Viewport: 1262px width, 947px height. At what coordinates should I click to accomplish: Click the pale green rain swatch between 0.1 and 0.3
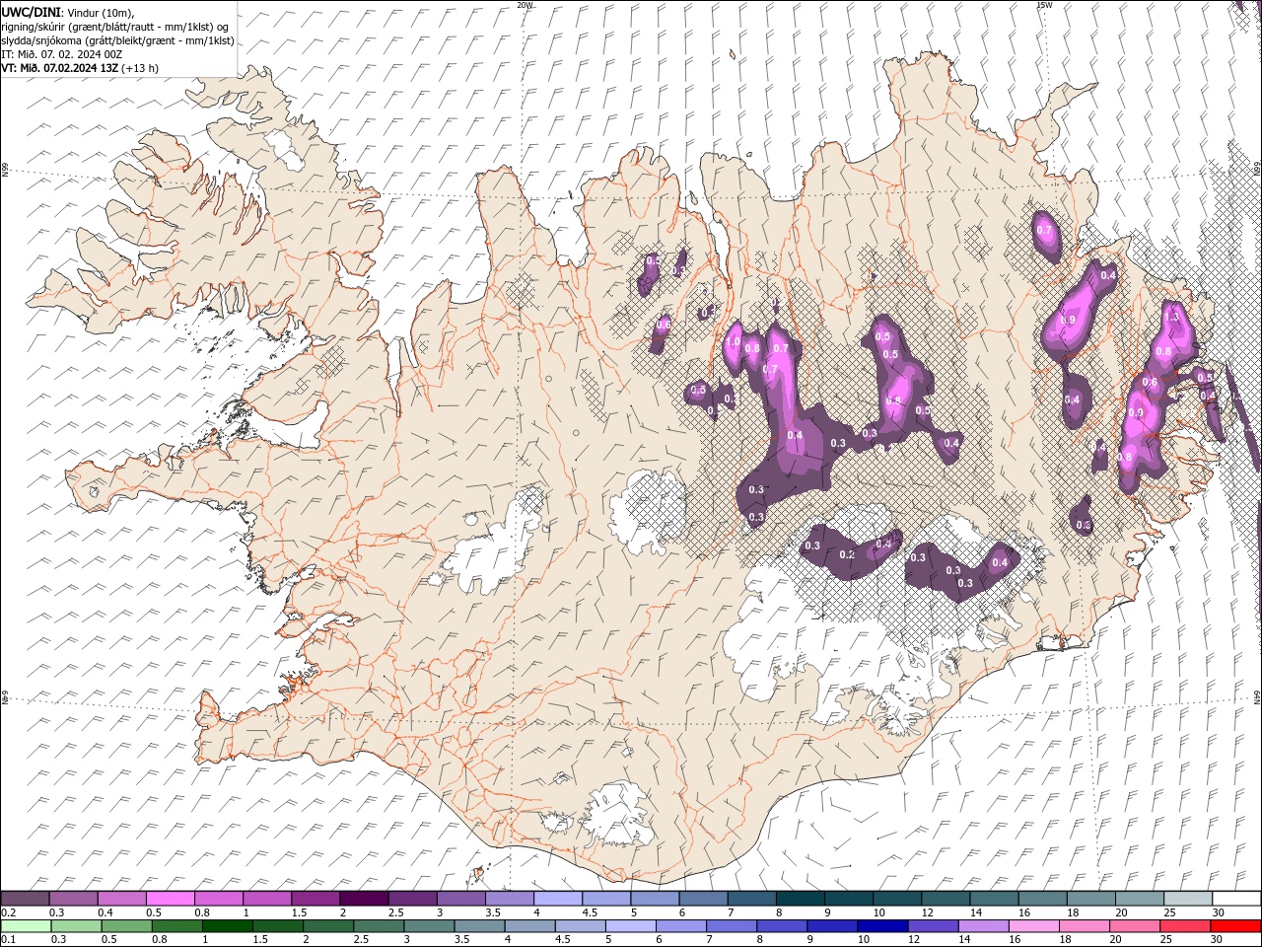26,926
